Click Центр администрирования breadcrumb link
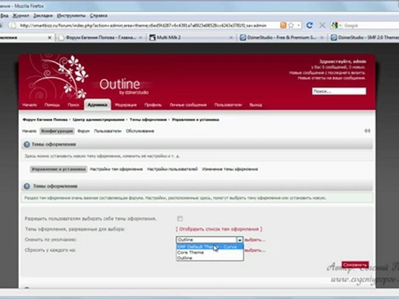 [x=99, y=120]
